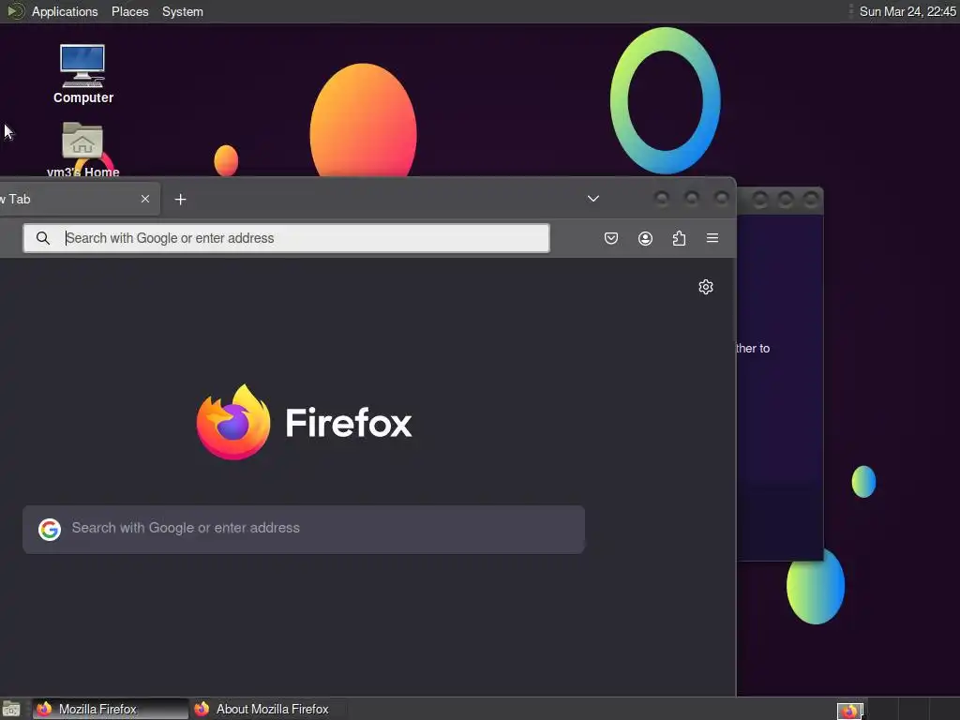
Task: Switch to Mozilla Firefox taskbar window
Action: [x=111, y=709]
